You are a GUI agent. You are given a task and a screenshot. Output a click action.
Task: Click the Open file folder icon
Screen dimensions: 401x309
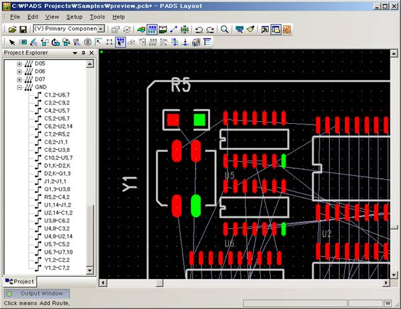(12, 29)
